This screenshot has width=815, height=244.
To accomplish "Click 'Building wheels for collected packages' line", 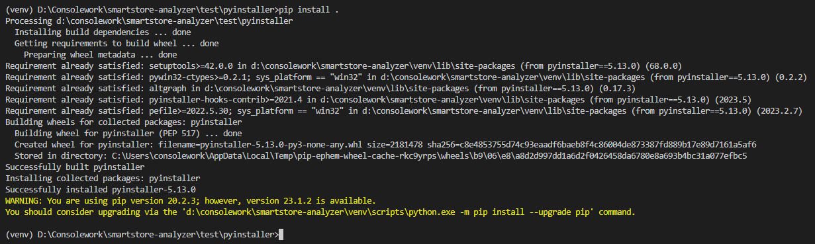I will click(124, 122).
